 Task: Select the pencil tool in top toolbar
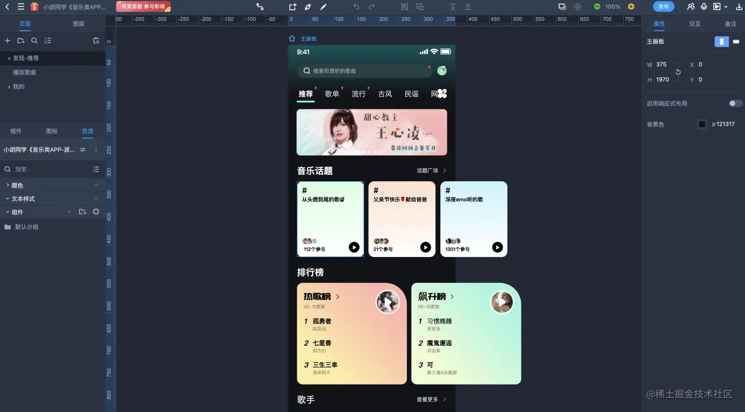324,7
